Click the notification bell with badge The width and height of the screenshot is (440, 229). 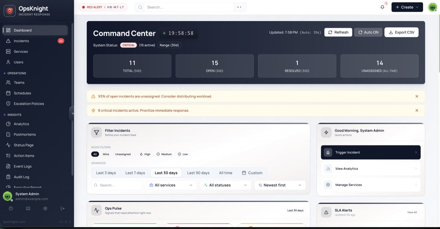pos(382,7)
